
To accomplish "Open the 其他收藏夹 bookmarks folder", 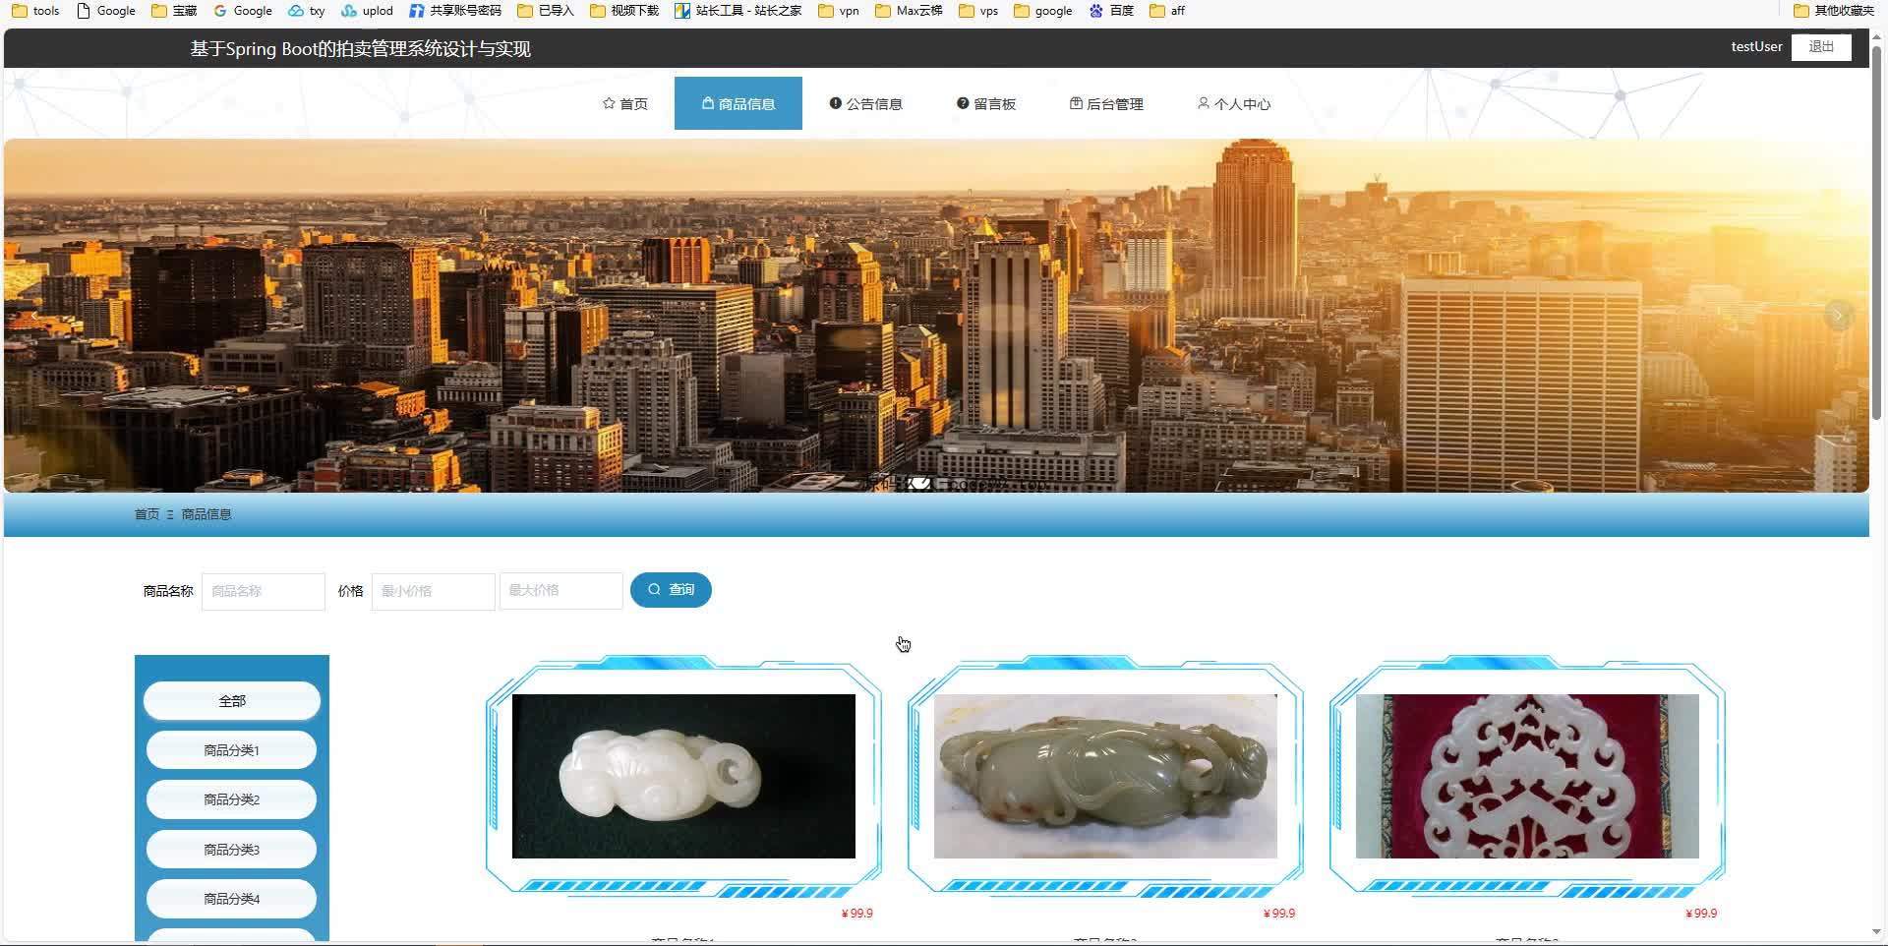I will click(1834, 11).
